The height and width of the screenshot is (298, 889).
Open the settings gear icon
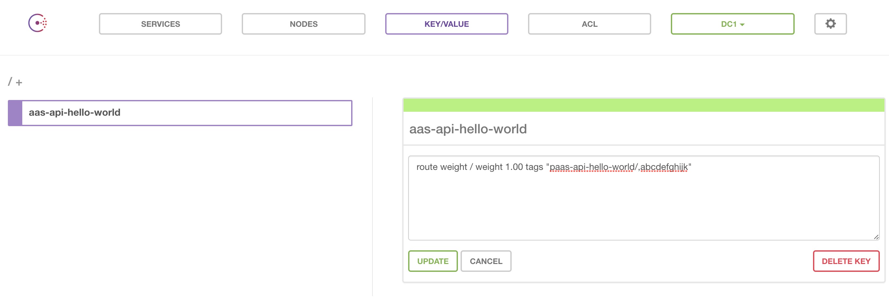click(x=830, y=24)
